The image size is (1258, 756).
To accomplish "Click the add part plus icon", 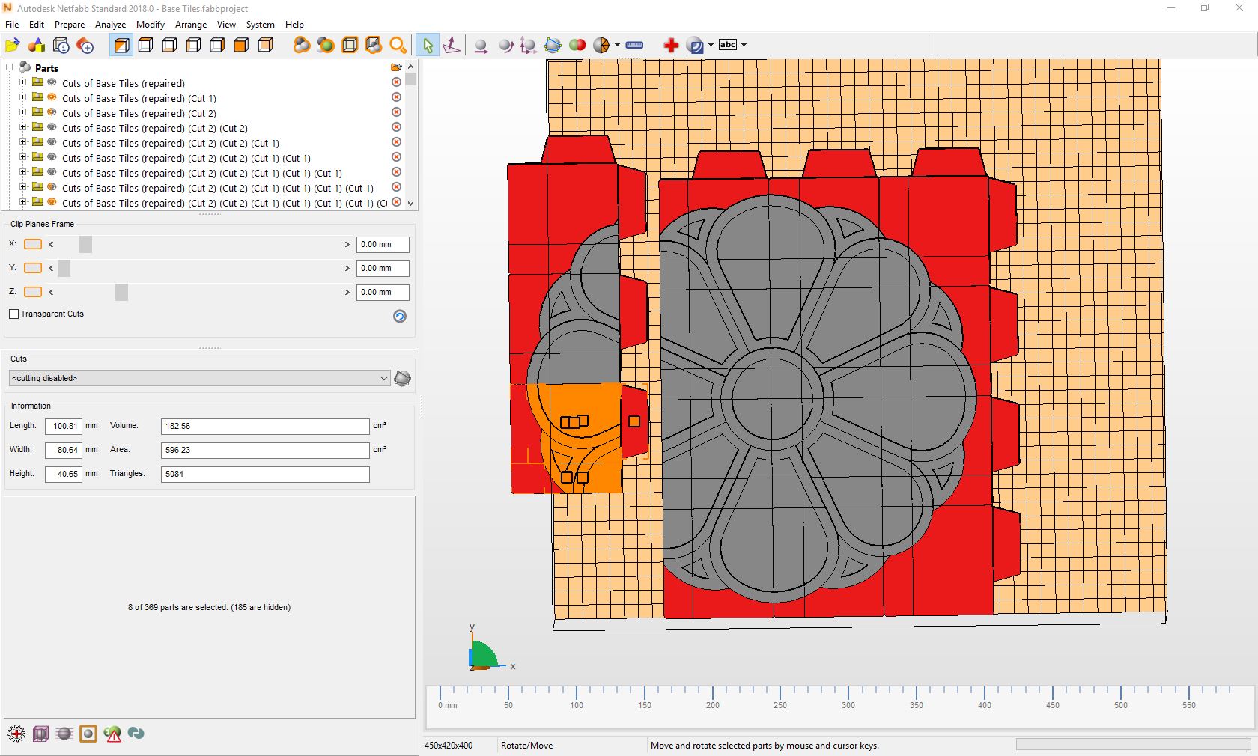I will coord(85,46).
